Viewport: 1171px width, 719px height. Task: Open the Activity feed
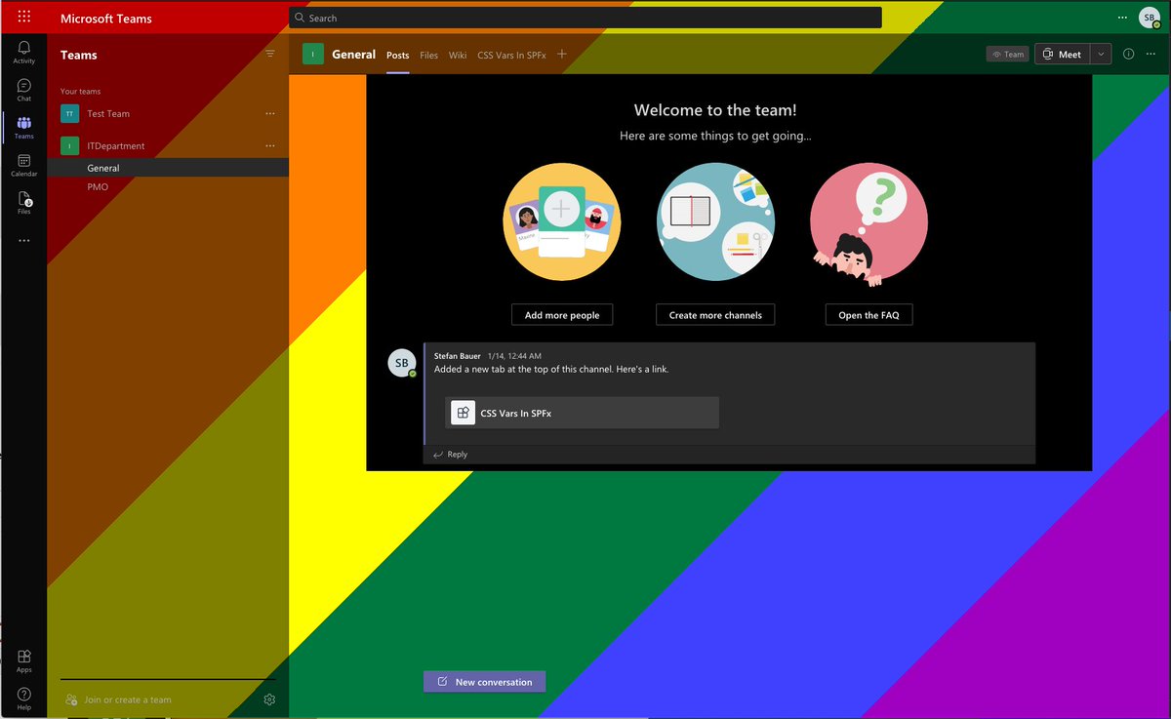click(x=23, y=52)
